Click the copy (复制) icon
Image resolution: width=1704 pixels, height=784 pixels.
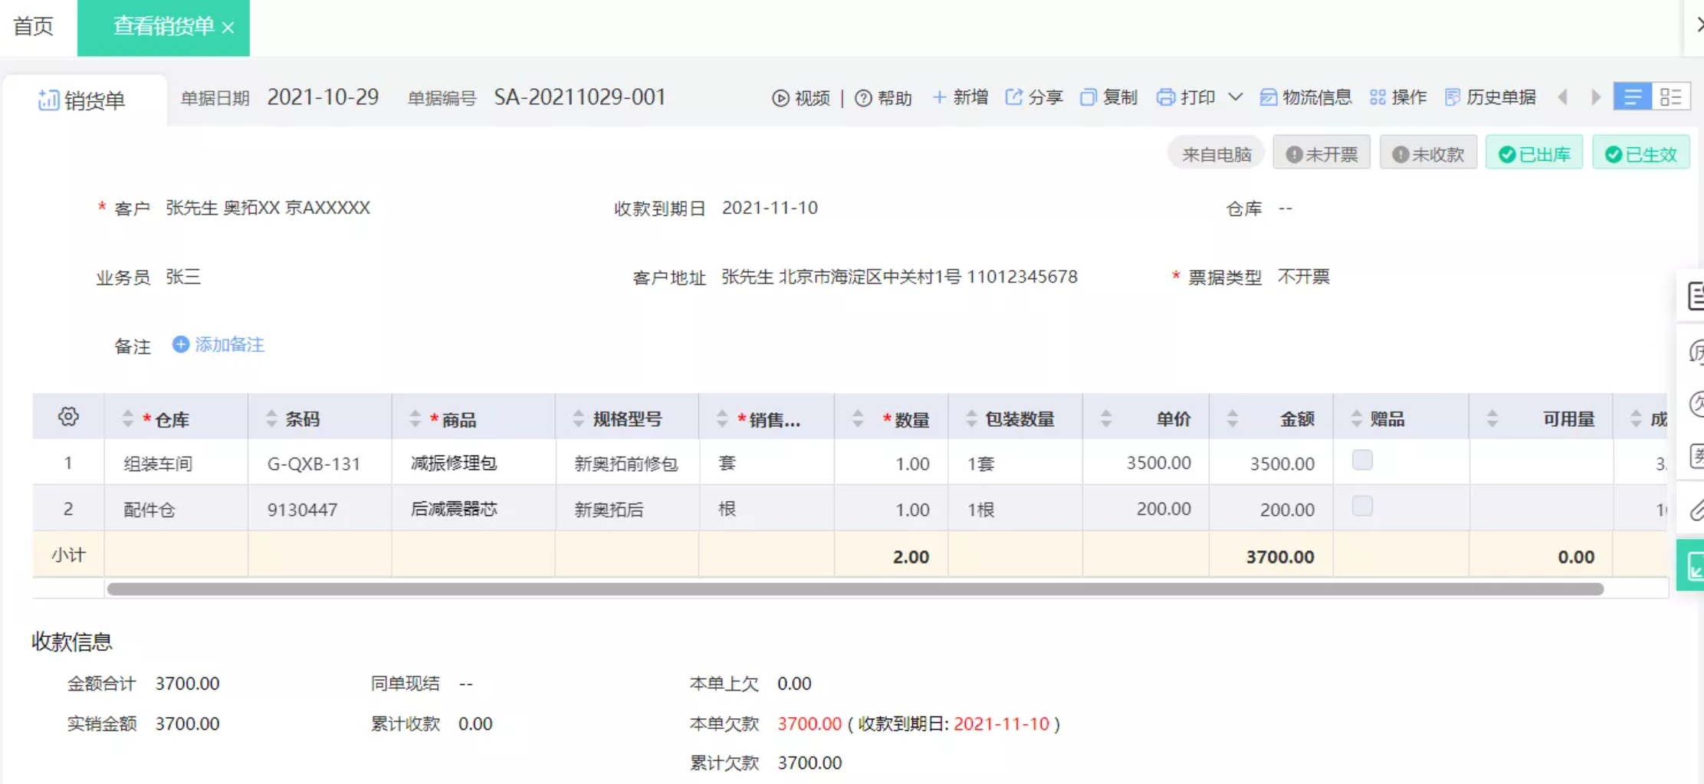[1088, 97]
